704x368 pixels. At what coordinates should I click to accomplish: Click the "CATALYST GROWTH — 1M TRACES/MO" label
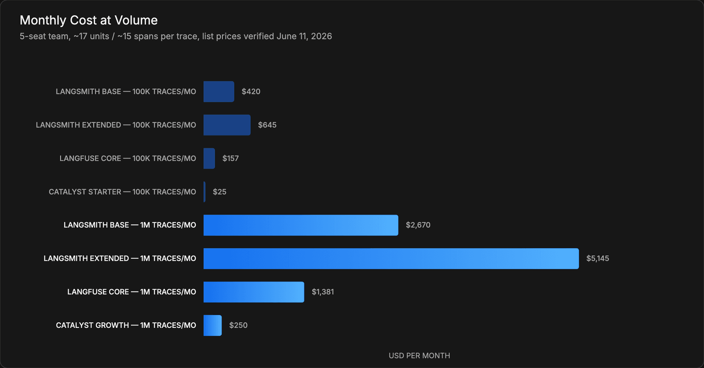pos(126,325)
